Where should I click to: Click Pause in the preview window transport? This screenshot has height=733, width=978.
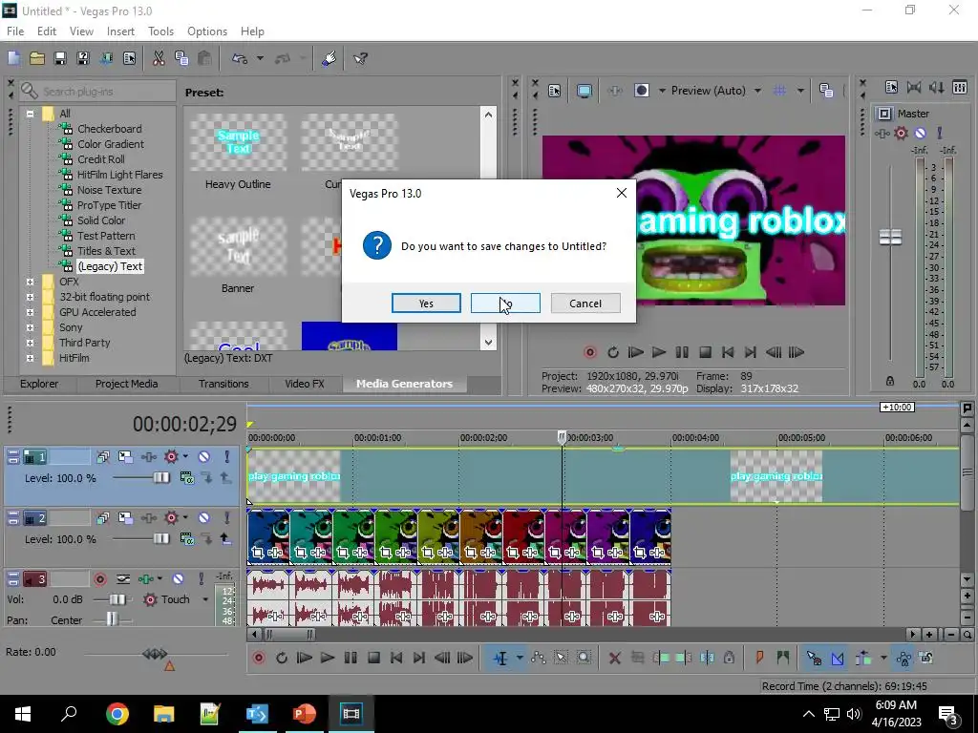pyautogui.click(x=682, y=352)
